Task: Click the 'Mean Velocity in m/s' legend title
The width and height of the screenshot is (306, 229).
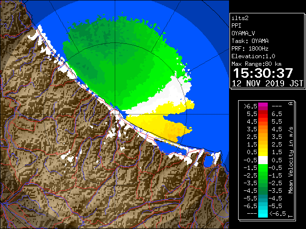Action: (x=291, y=160)
